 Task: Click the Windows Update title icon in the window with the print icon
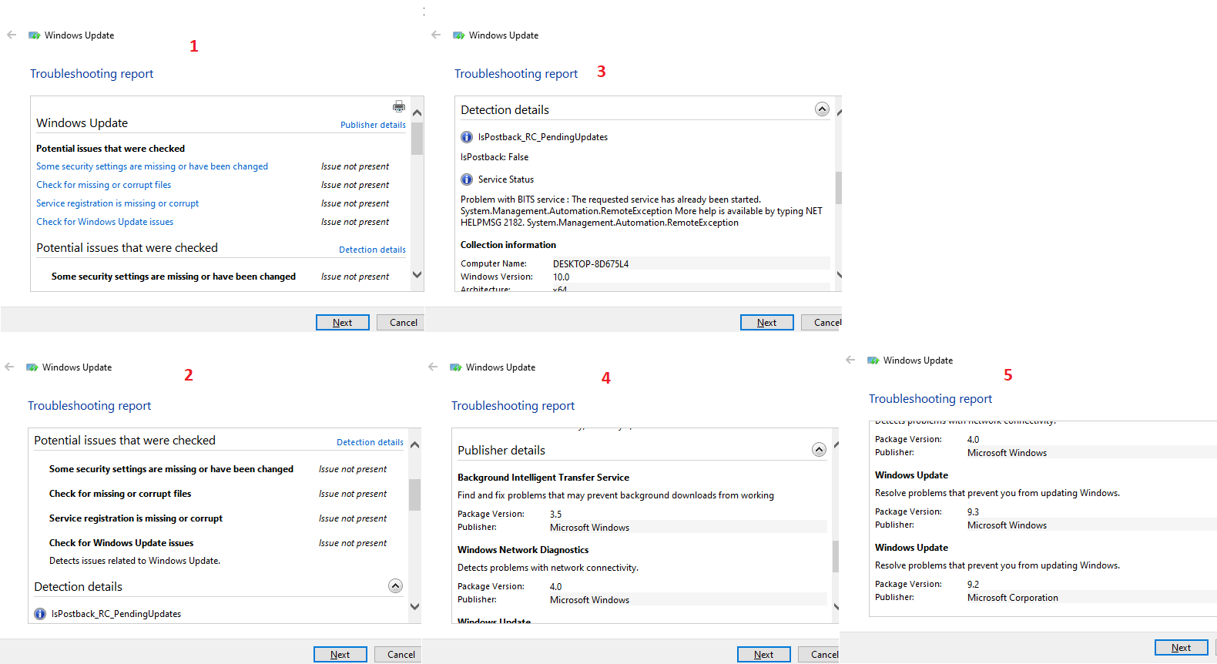[35, 35]
